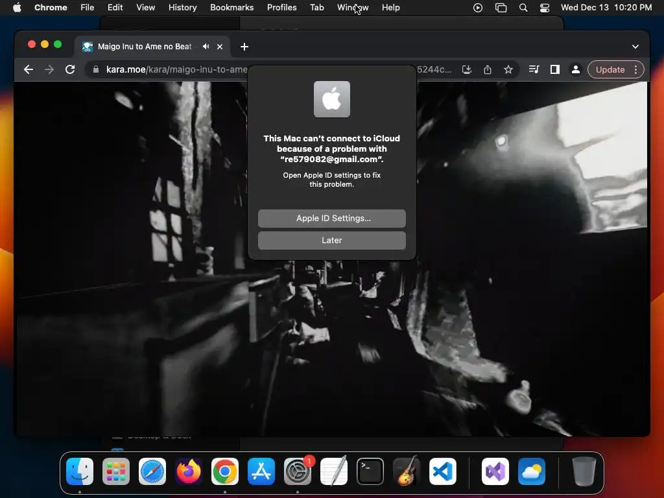This screenshot has height=498, width=664.
Task: Open Terminal from the Dock
Action: click(370, 471)
